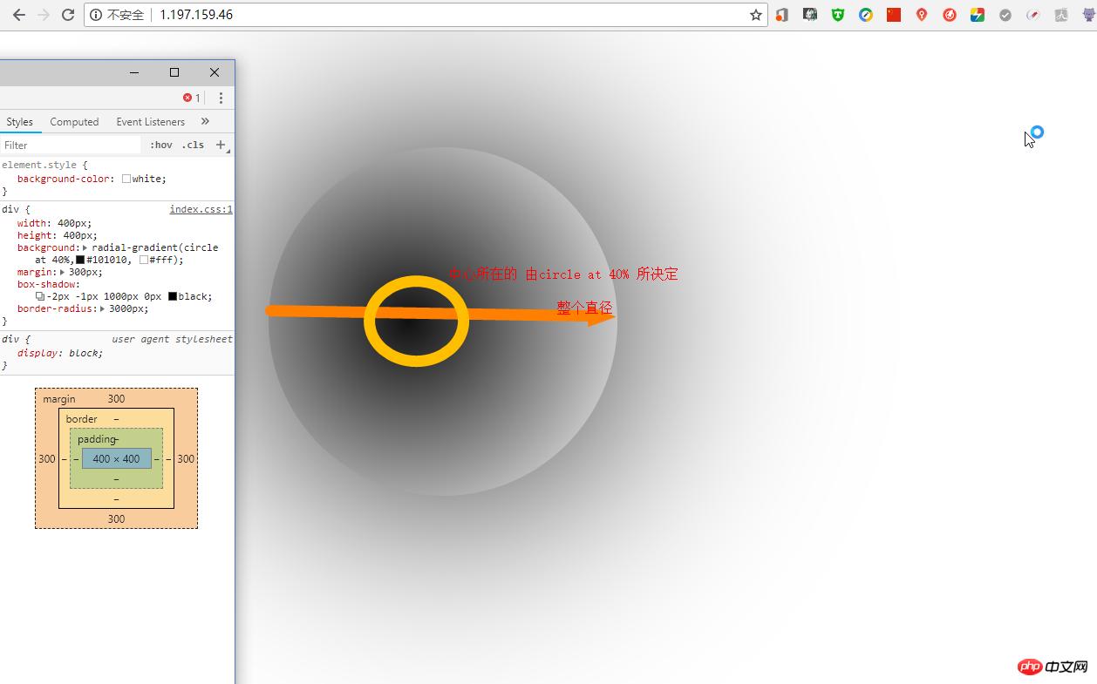Expand the margin shorthand property
Image resolution: width=1097 pixels, height=684 pixels.
pos(62,273)
